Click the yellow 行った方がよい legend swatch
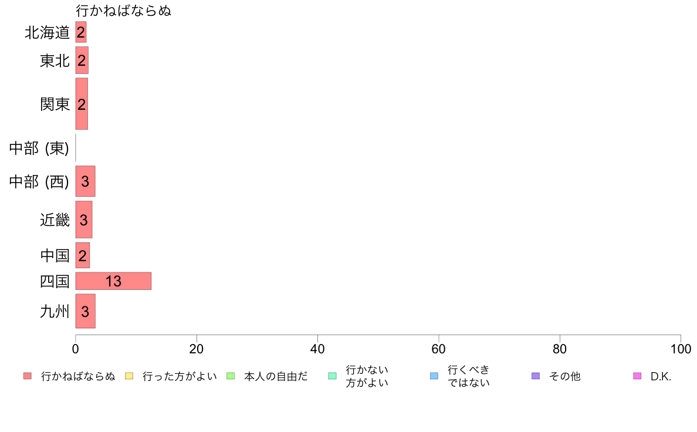 129,376
